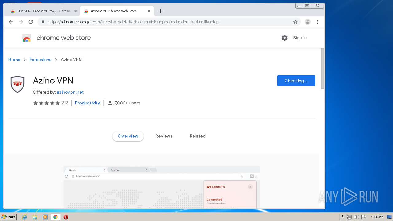Screen dimensions: 393x221
Task: Click the Azino VPN heading
Action: pos(53,81)
